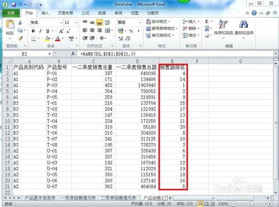Toggle Bold formatting
The image size is (279, 207).
pos(33,31)
